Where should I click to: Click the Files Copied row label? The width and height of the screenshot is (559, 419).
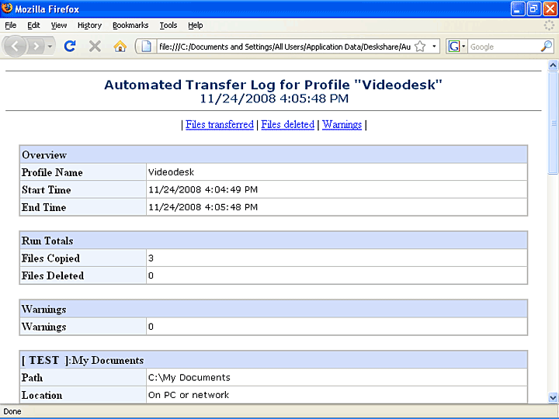point(50,258)
